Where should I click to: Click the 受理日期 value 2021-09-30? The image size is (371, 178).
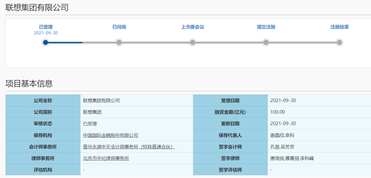(283, 101)
